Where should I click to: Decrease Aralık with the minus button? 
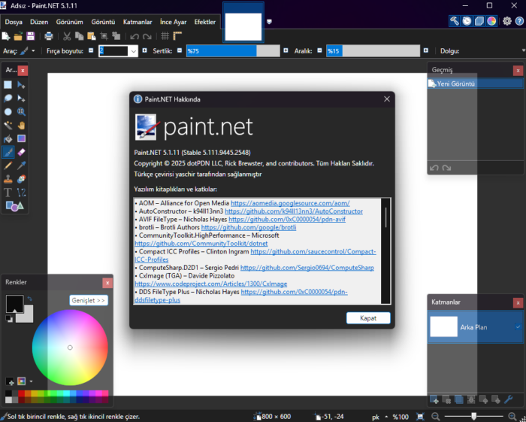point(319,50)
